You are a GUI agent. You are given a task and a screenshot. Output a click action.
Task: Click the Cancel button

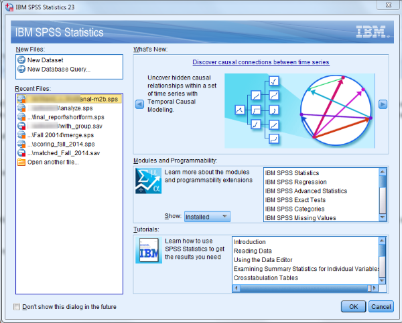381,306
